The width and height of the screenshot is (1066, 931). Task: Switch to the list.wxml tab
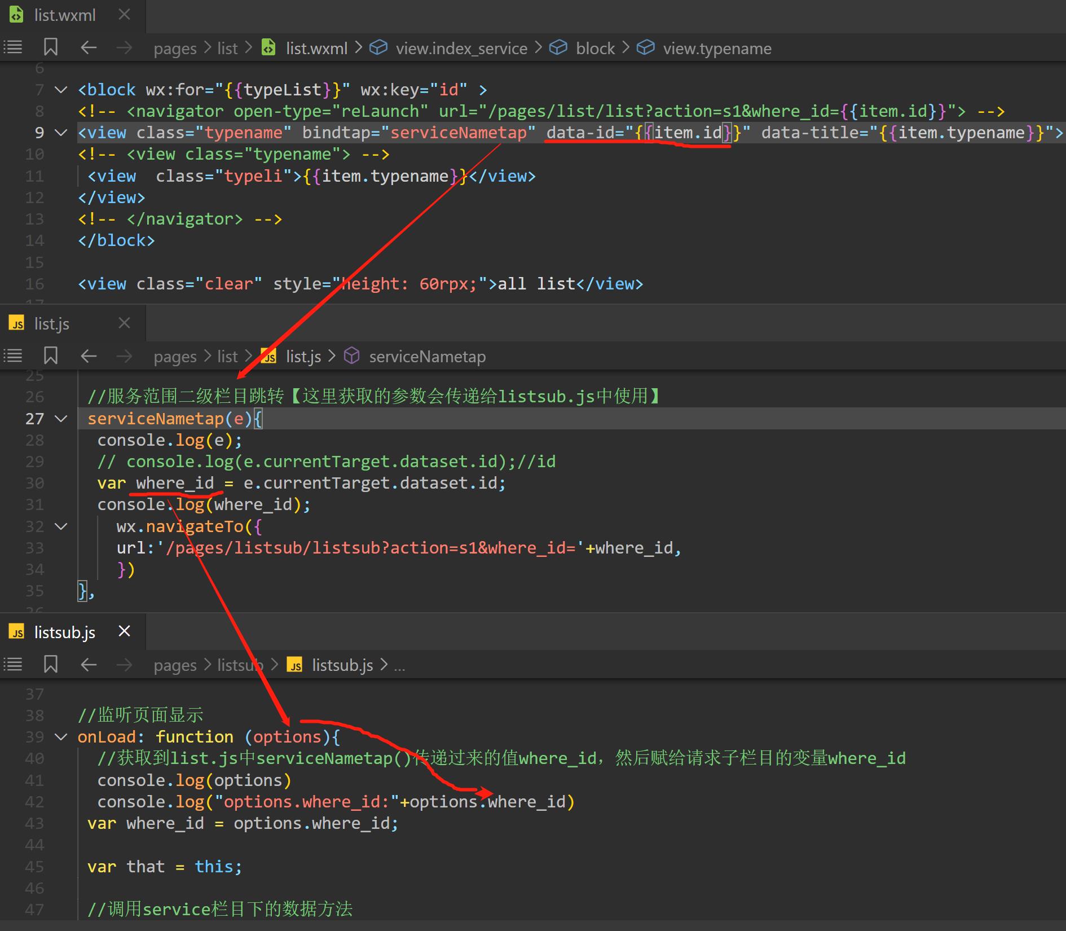pyautogui.click(x=64, y=15)
